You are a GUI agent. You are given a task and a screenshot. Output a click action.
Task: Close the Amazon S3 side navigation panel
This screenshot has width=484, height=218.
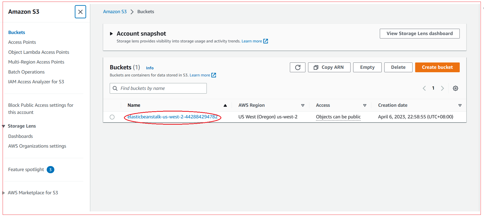click(x=80, y=12)
